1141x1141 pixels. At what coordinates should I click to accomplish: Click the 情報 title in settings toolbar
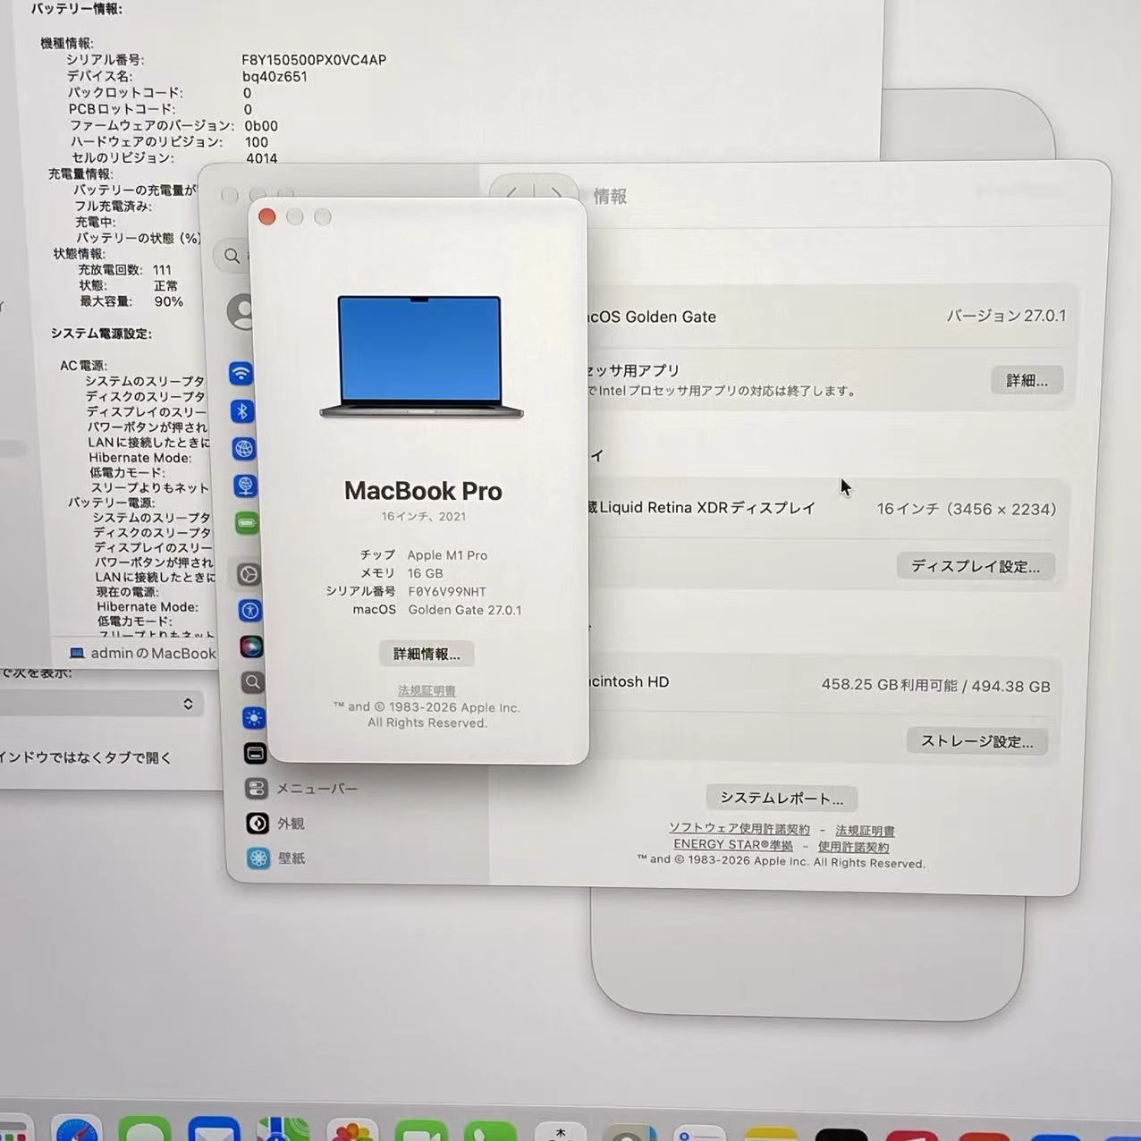[610, 197]
